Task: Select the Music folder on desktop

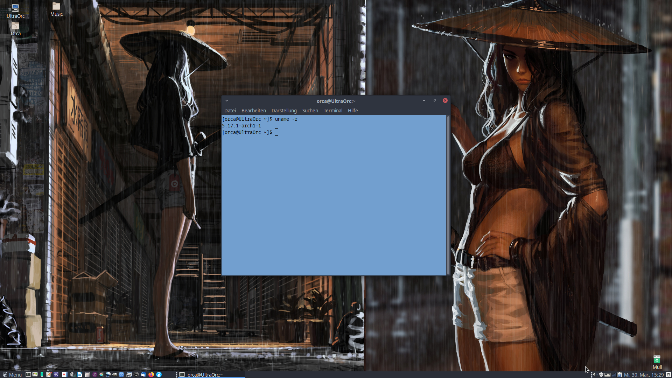Action: point(56,9)
